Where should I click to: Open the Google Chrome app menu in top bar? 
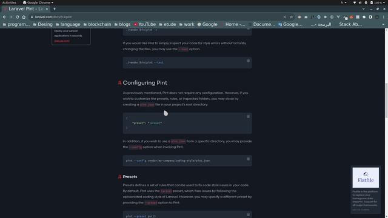[x=38, y=2]
